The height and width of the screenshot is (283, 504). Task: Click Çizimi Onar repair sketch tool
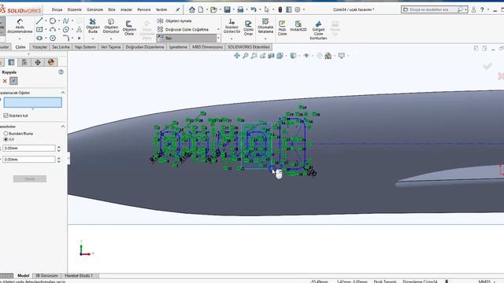pos(248,28)
